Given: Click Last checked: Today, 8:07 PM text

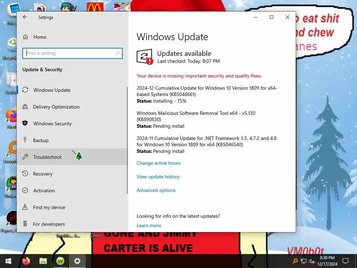Looking at the screenshot, I should pos(189,61).
